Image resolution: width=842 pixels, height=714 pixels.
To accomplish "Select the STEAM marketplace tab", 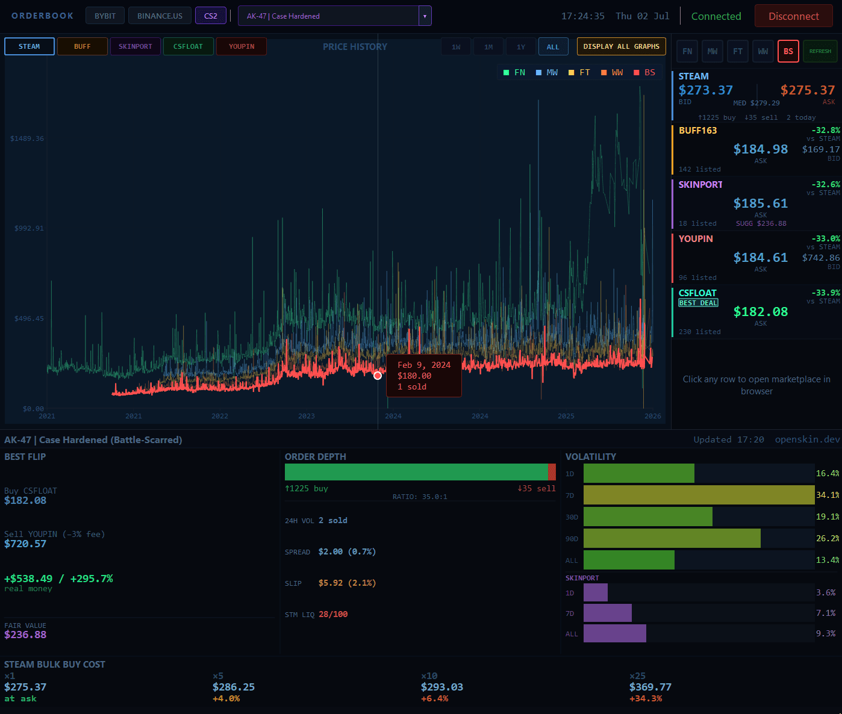I will pyautogui.click(x=30, y=46).
